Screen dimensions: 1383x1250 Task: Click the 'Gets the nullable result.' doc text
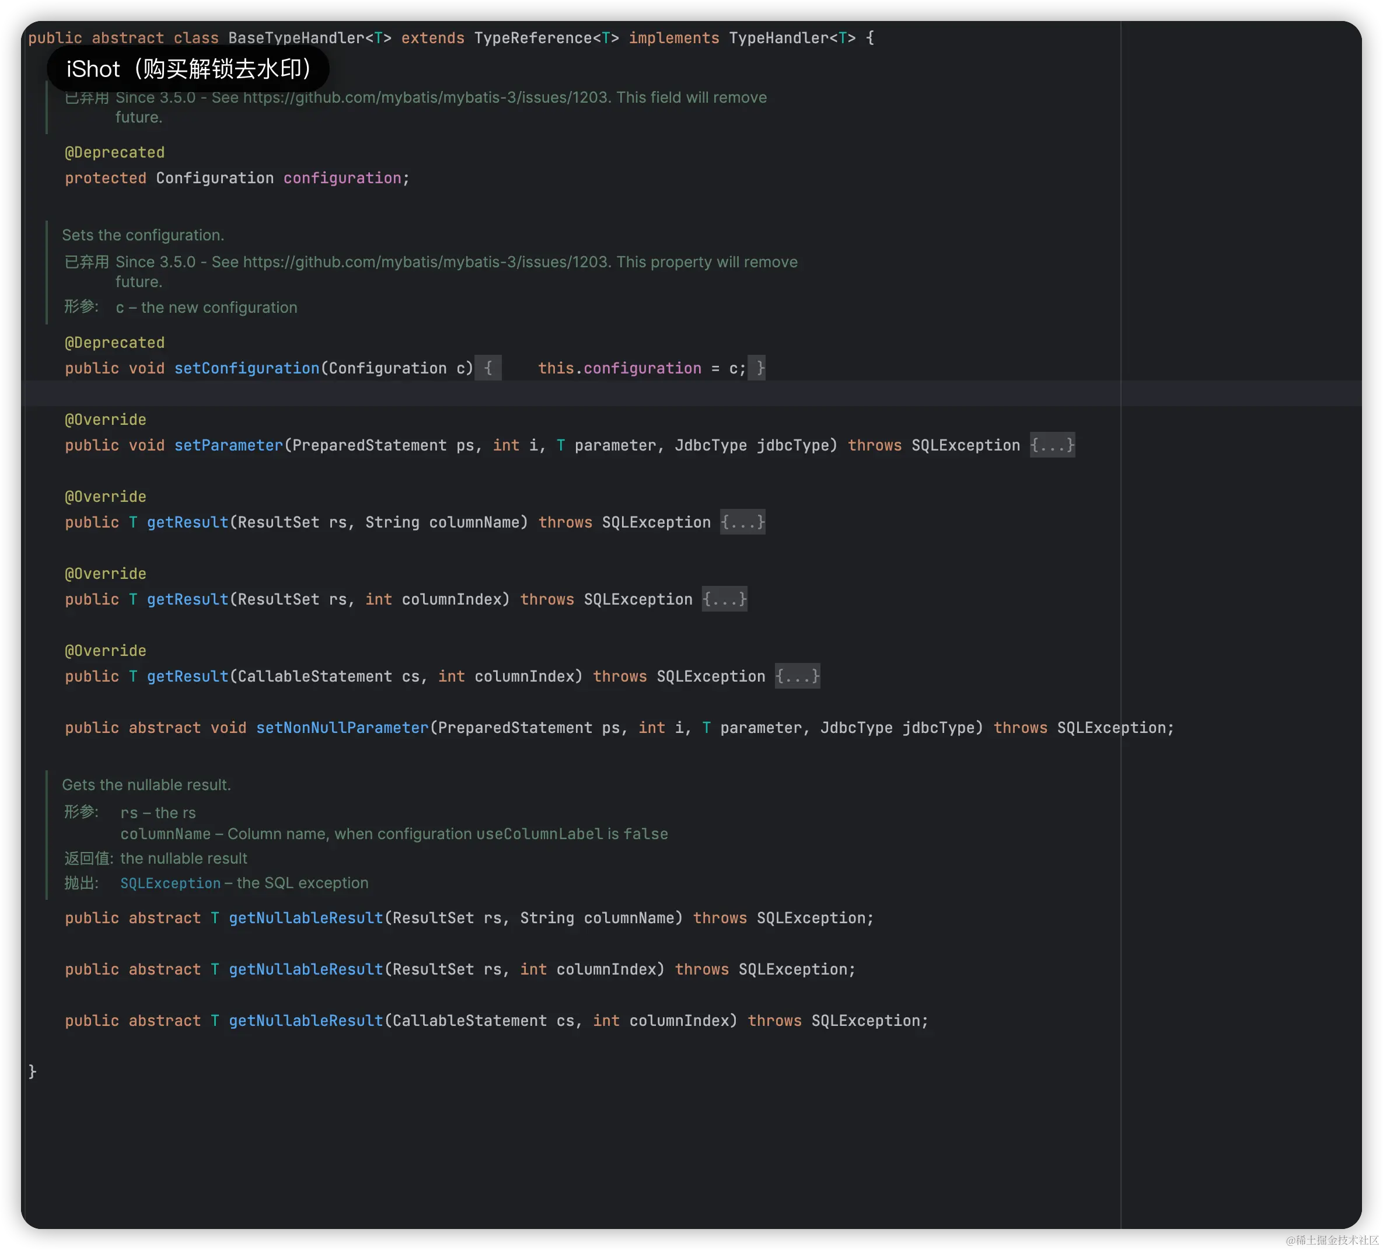pos(146,785)
